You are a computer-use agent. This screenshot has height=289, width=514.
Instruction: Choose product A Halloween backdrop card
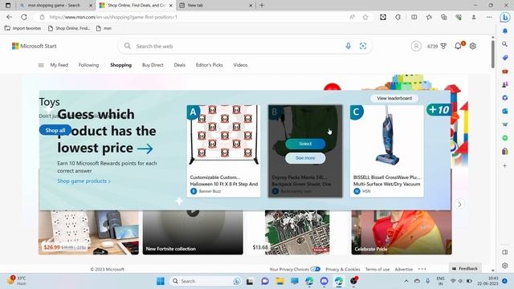click(223, 151)
